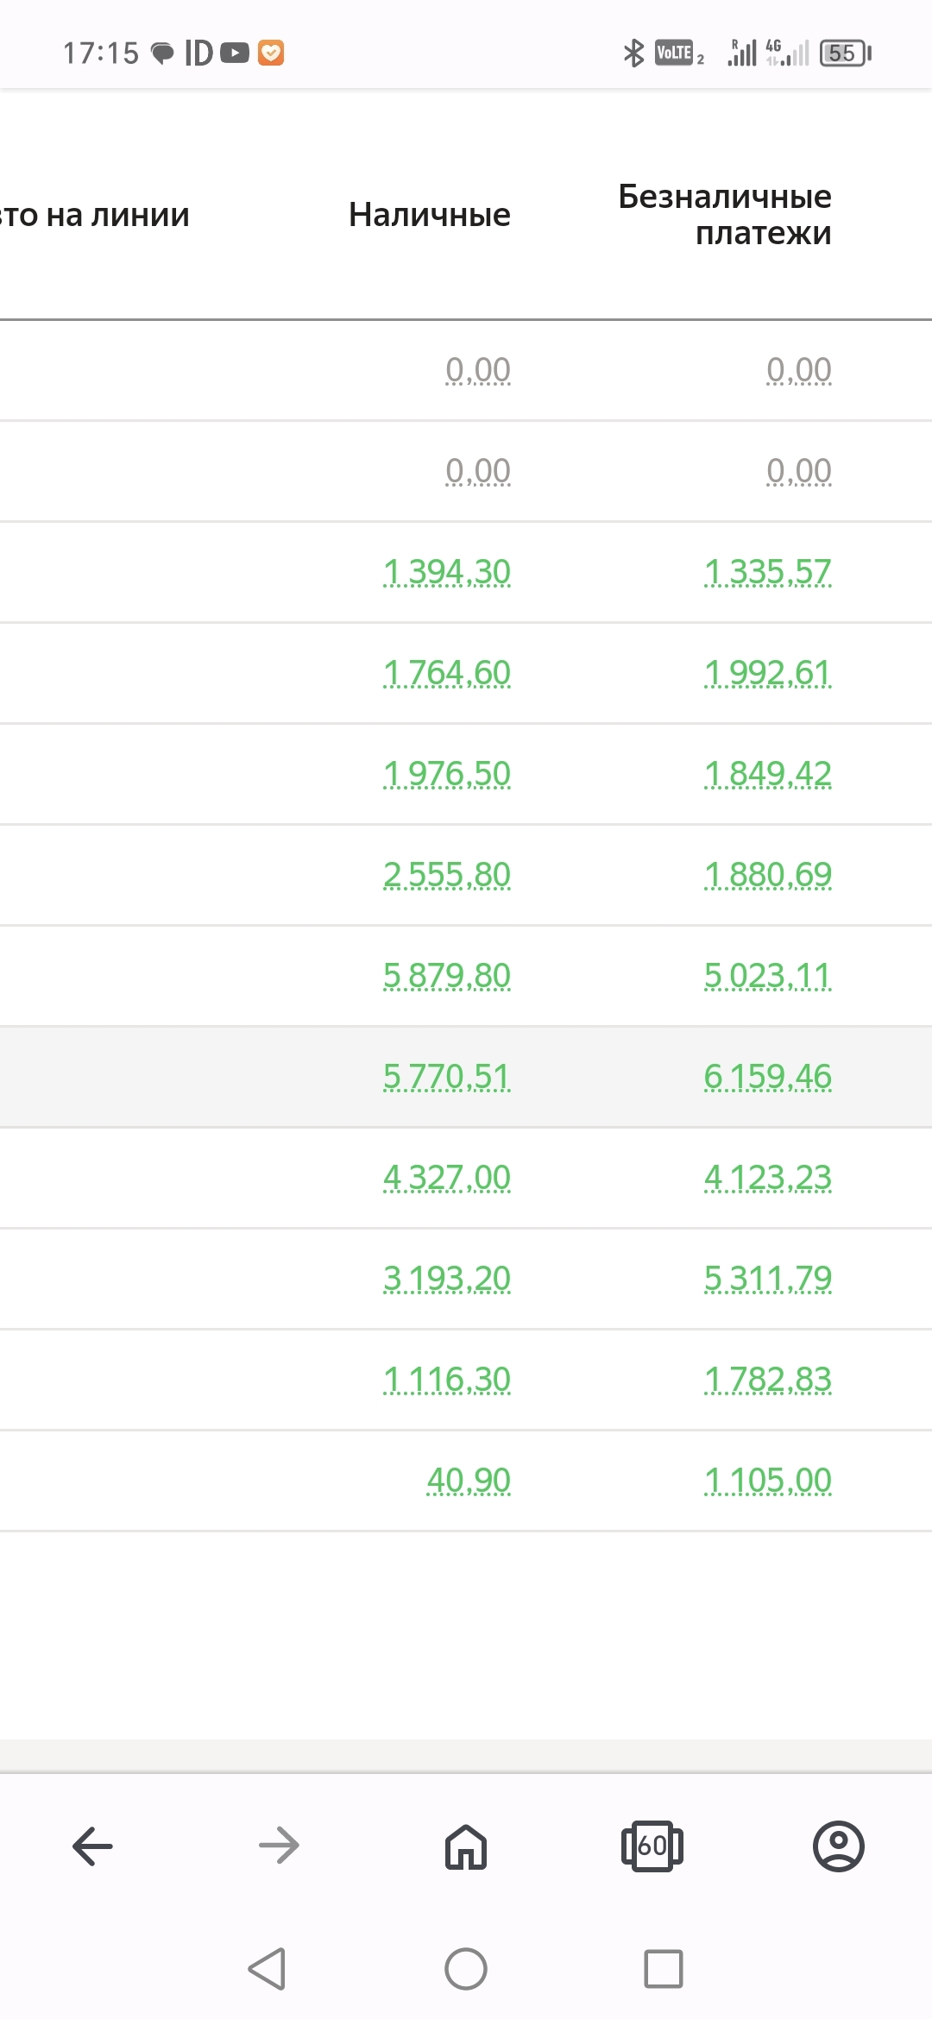
Task: Sort by Безналичные платежи column header
Action: [725, 215]
